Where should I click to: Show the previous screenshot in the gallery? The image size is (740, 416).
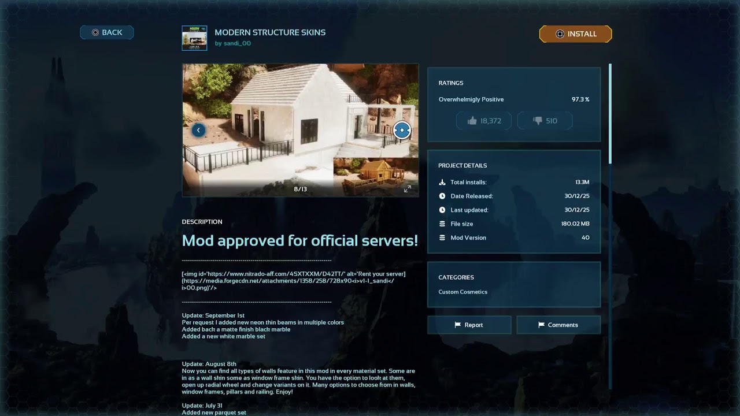[198, 130]
